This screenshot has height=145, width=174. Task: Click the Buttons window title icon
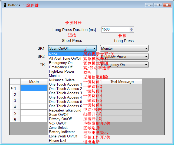(5, 5)
